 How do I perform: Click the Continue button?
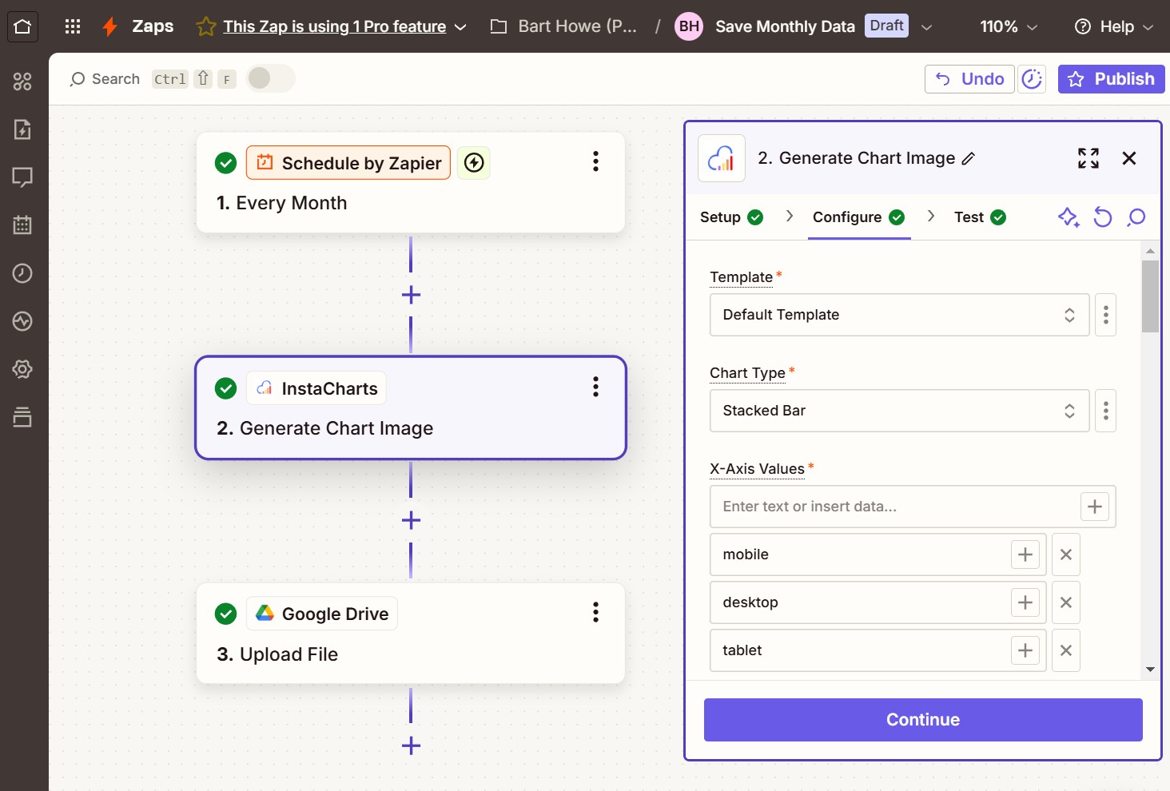[x=923, y=720]
